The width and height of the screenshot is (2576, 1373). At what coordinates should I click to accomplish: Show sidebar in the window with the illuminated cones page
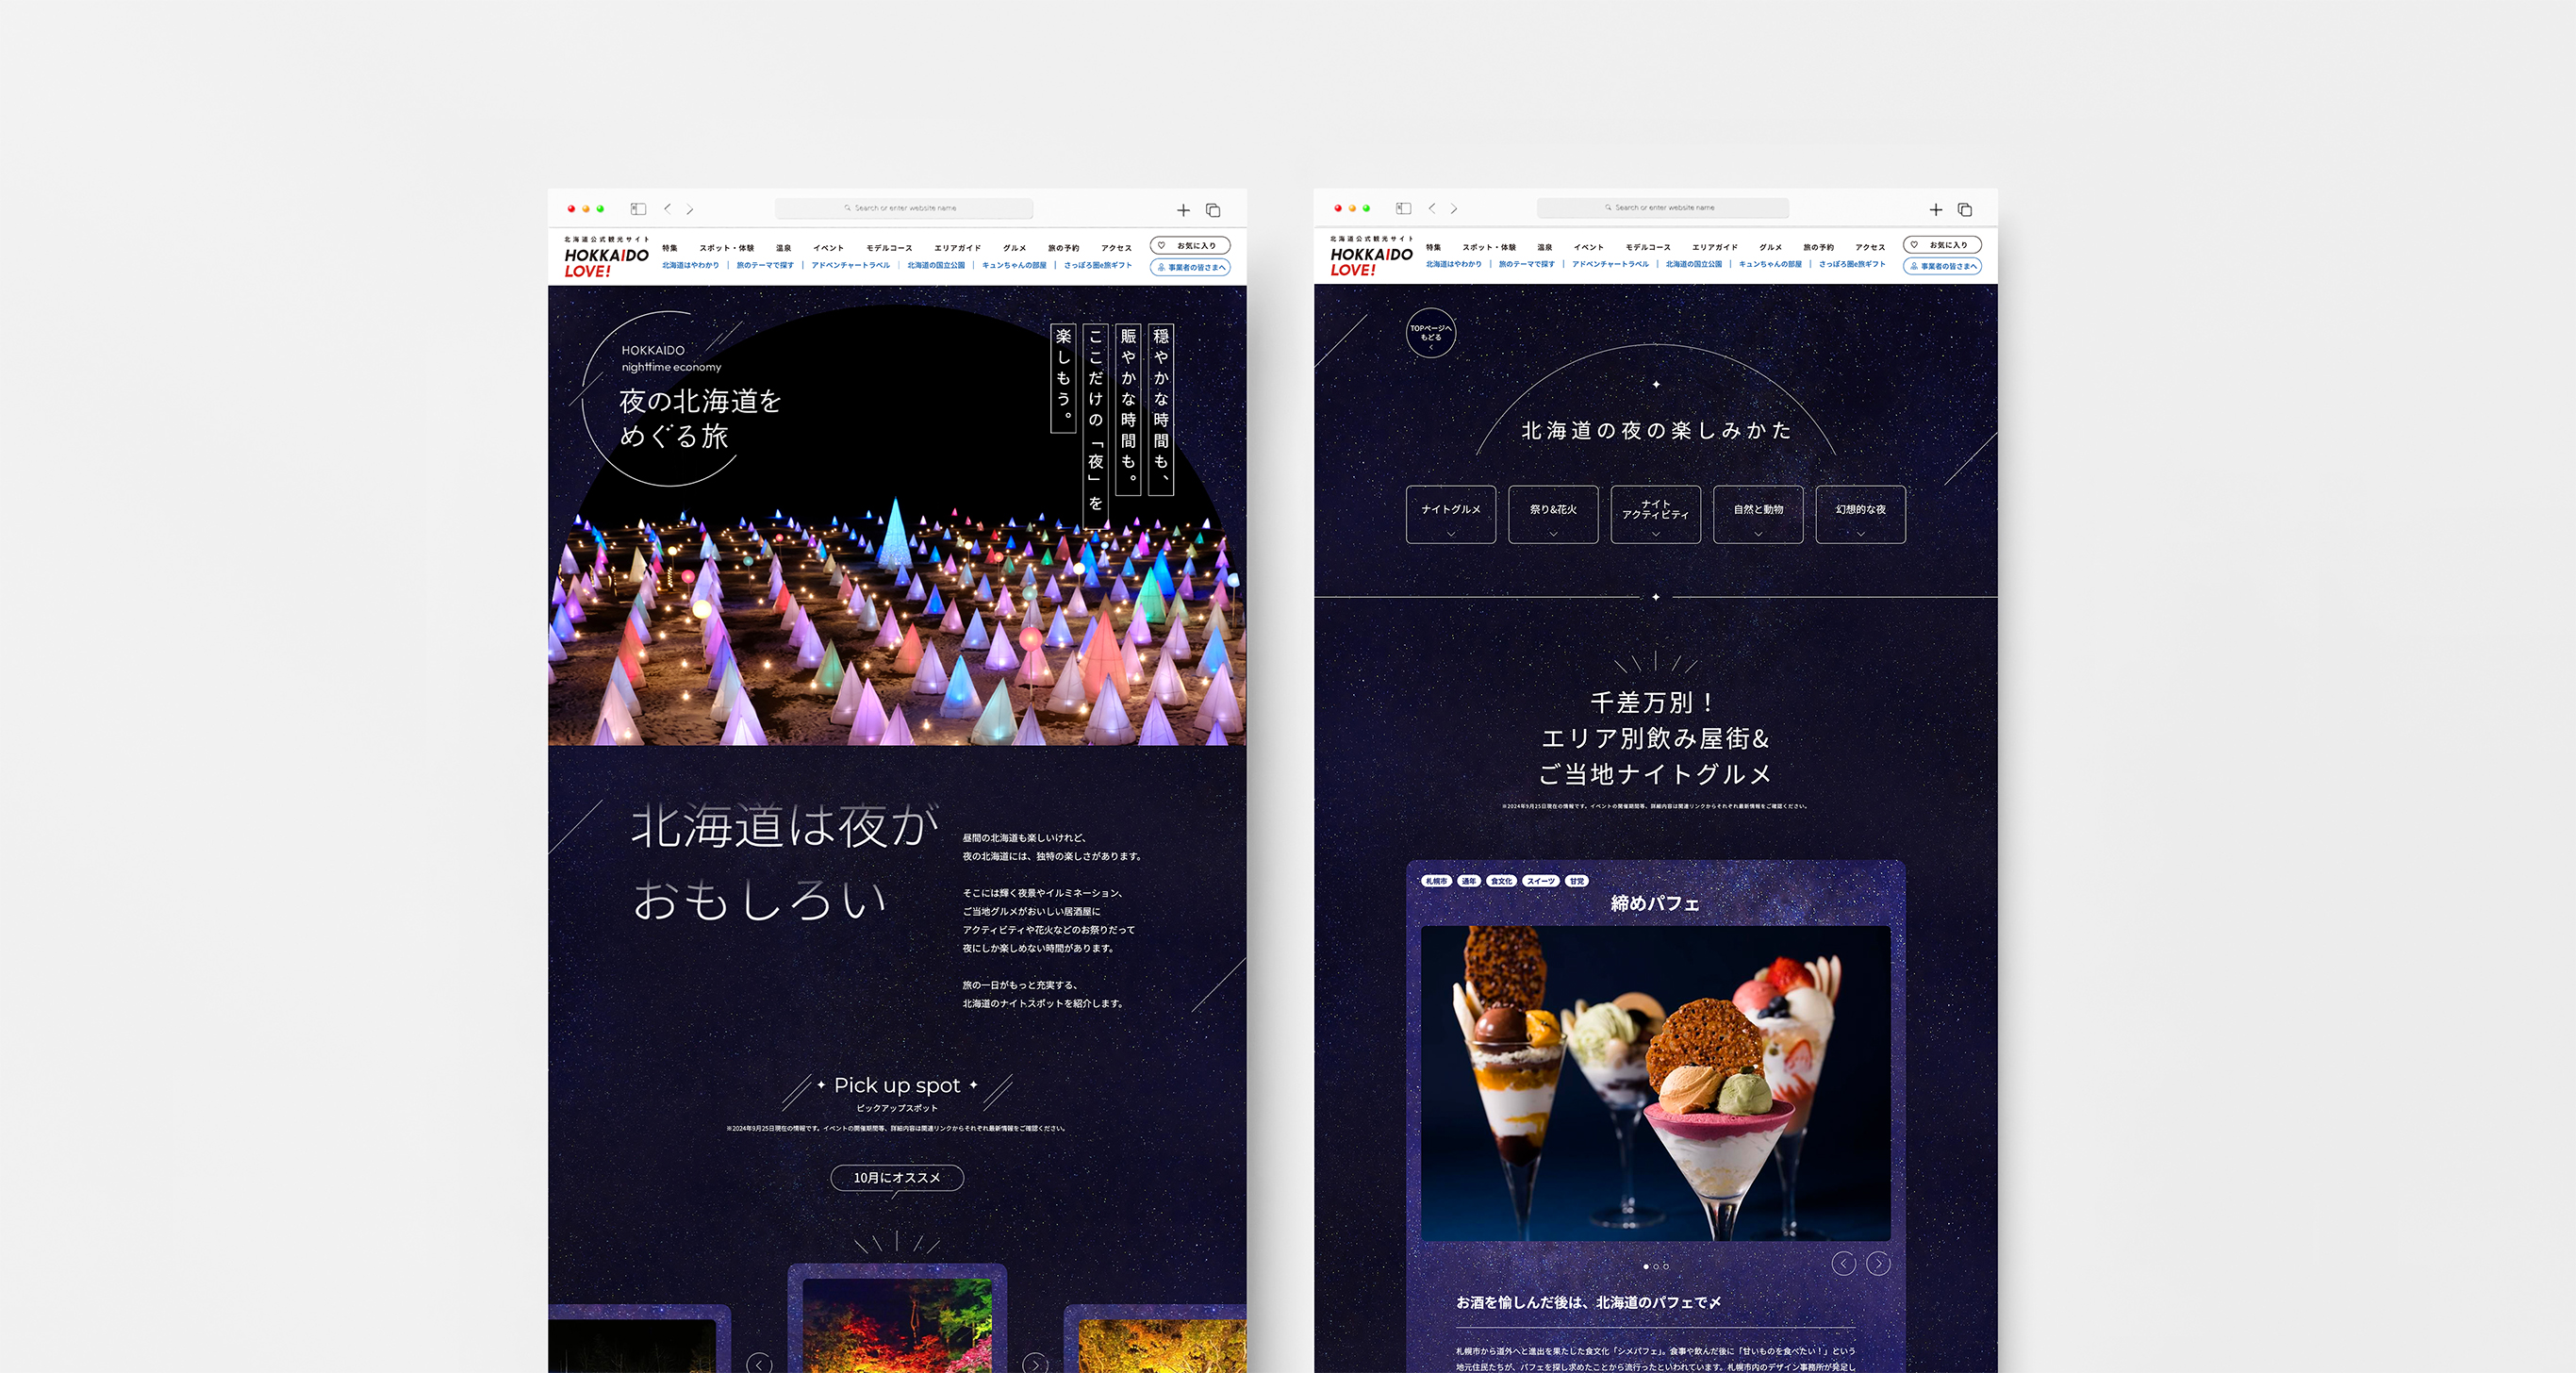coord(638,209)
